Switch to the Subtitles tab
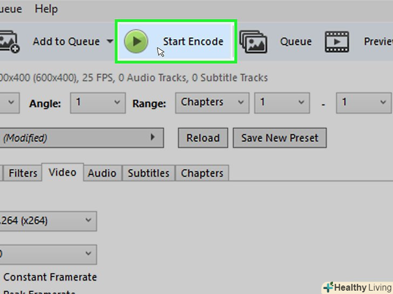 coord(148,173)
